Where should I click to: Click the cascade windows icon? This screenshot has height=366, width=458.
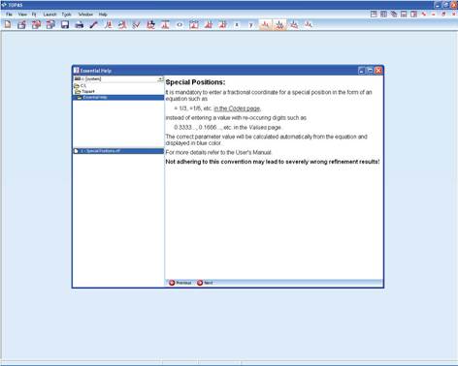[394, 15]
